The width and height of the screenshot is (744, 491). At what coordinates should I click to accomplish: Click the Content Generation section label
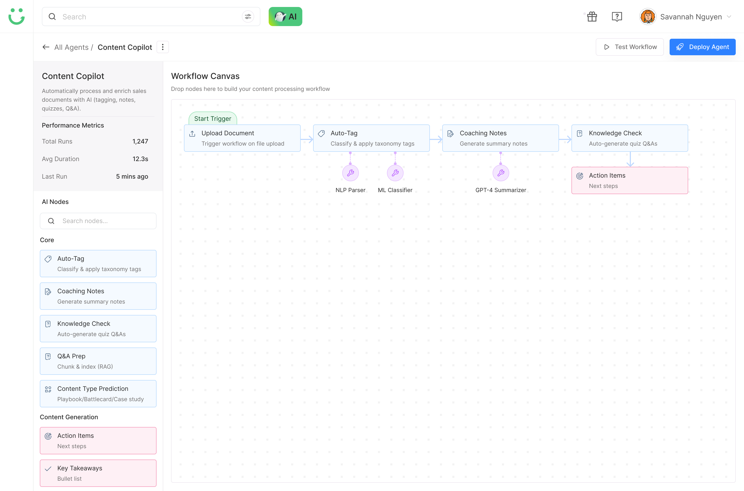click(x=69, y=417)
